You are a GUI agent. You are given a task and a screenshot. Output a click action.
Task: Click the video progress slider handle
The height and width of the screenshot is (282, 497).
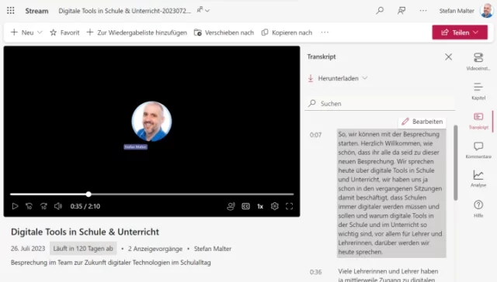(89, 194)
